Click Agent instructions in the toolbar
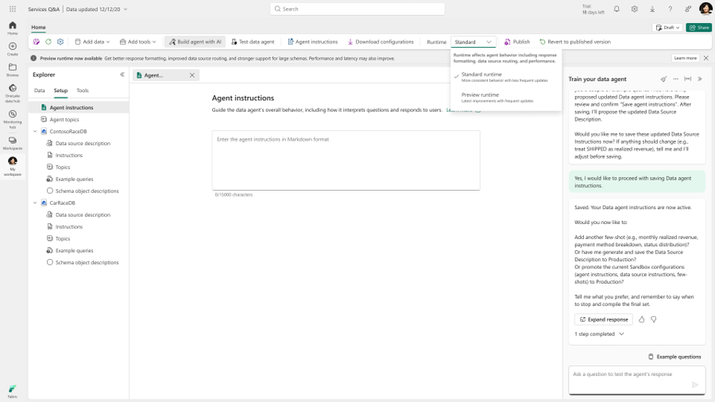This screenshot has height=402, width=715. (x=313, y=41)
